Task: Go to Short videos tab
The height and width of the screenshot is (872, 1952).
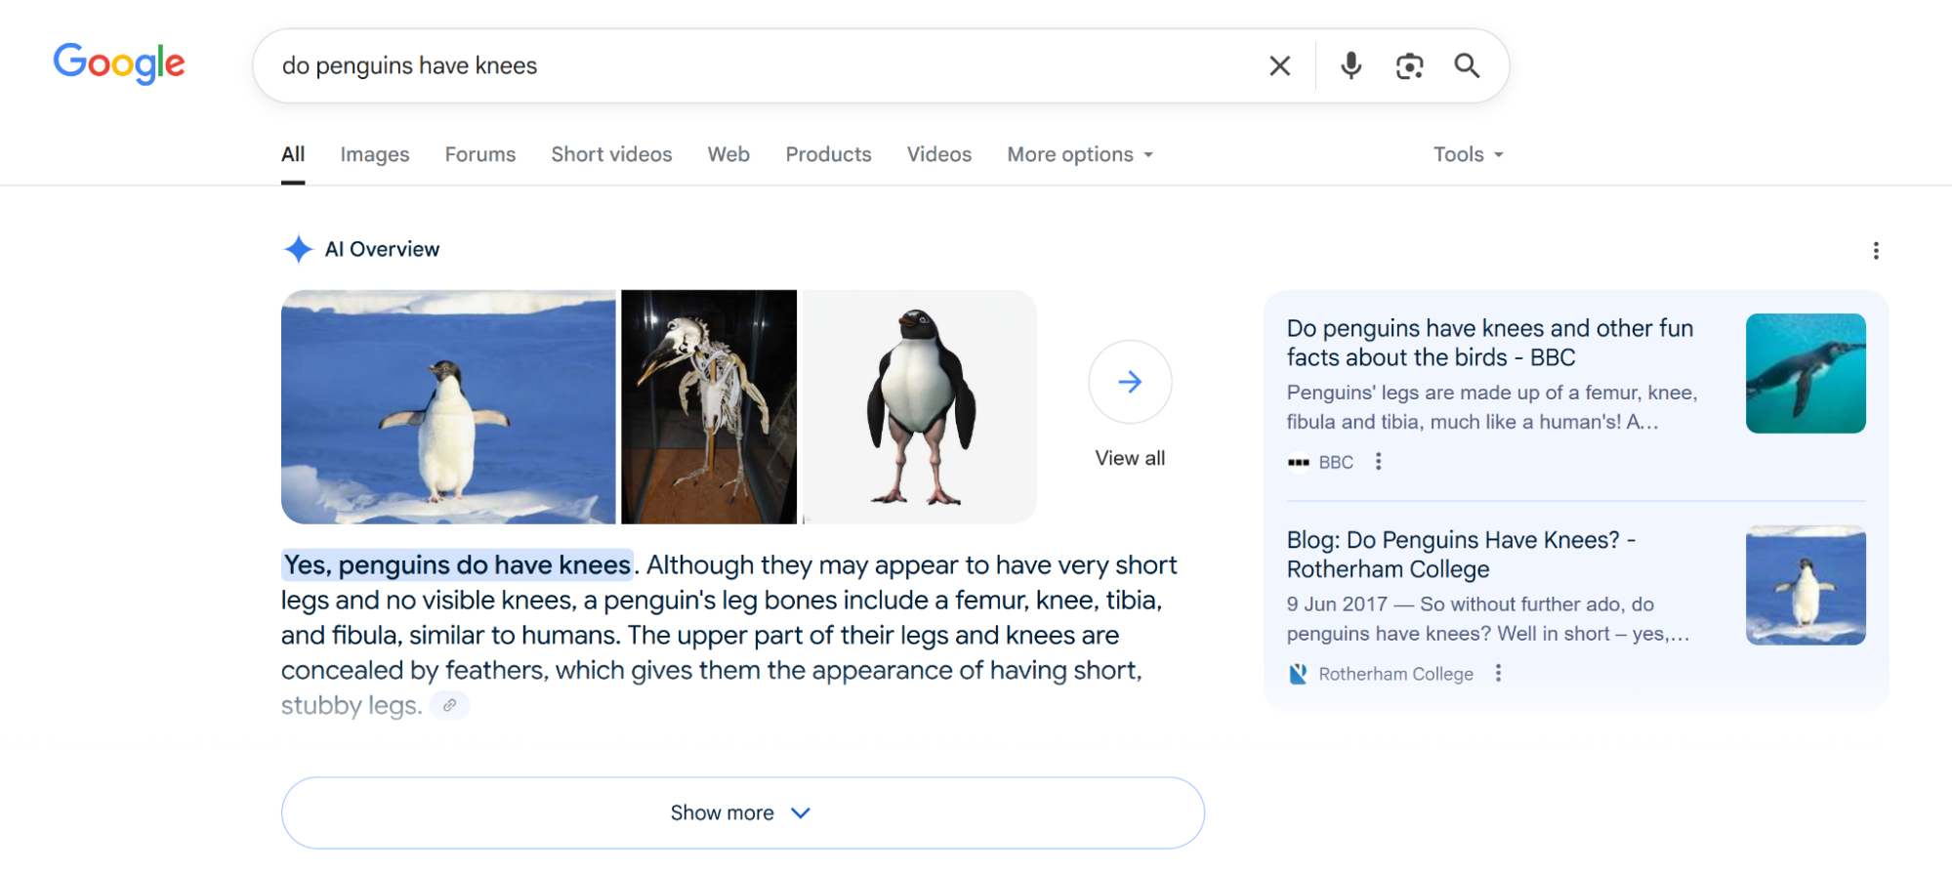Action: [x=611, y=154]
